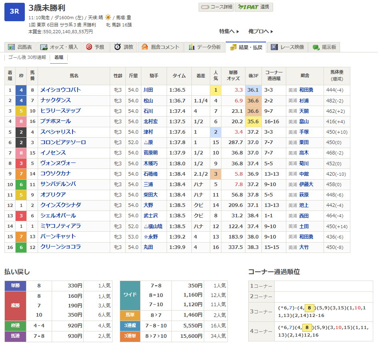Select the 着順 sub-tab
This screenshot has width=378, height=345.
58,58
